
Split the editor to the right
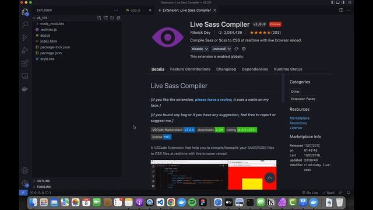point(341,10)
